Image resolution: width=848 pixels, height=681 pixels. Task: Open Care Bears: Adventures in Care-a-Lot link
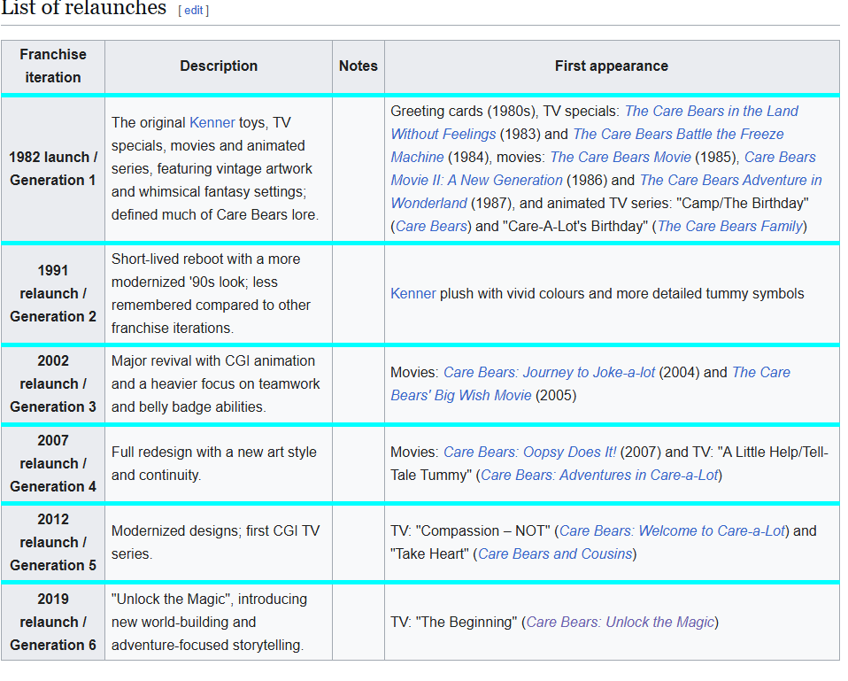[599, 476]
